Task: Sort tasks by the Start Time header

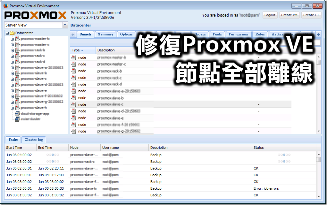Action: (x=21, y=148)
